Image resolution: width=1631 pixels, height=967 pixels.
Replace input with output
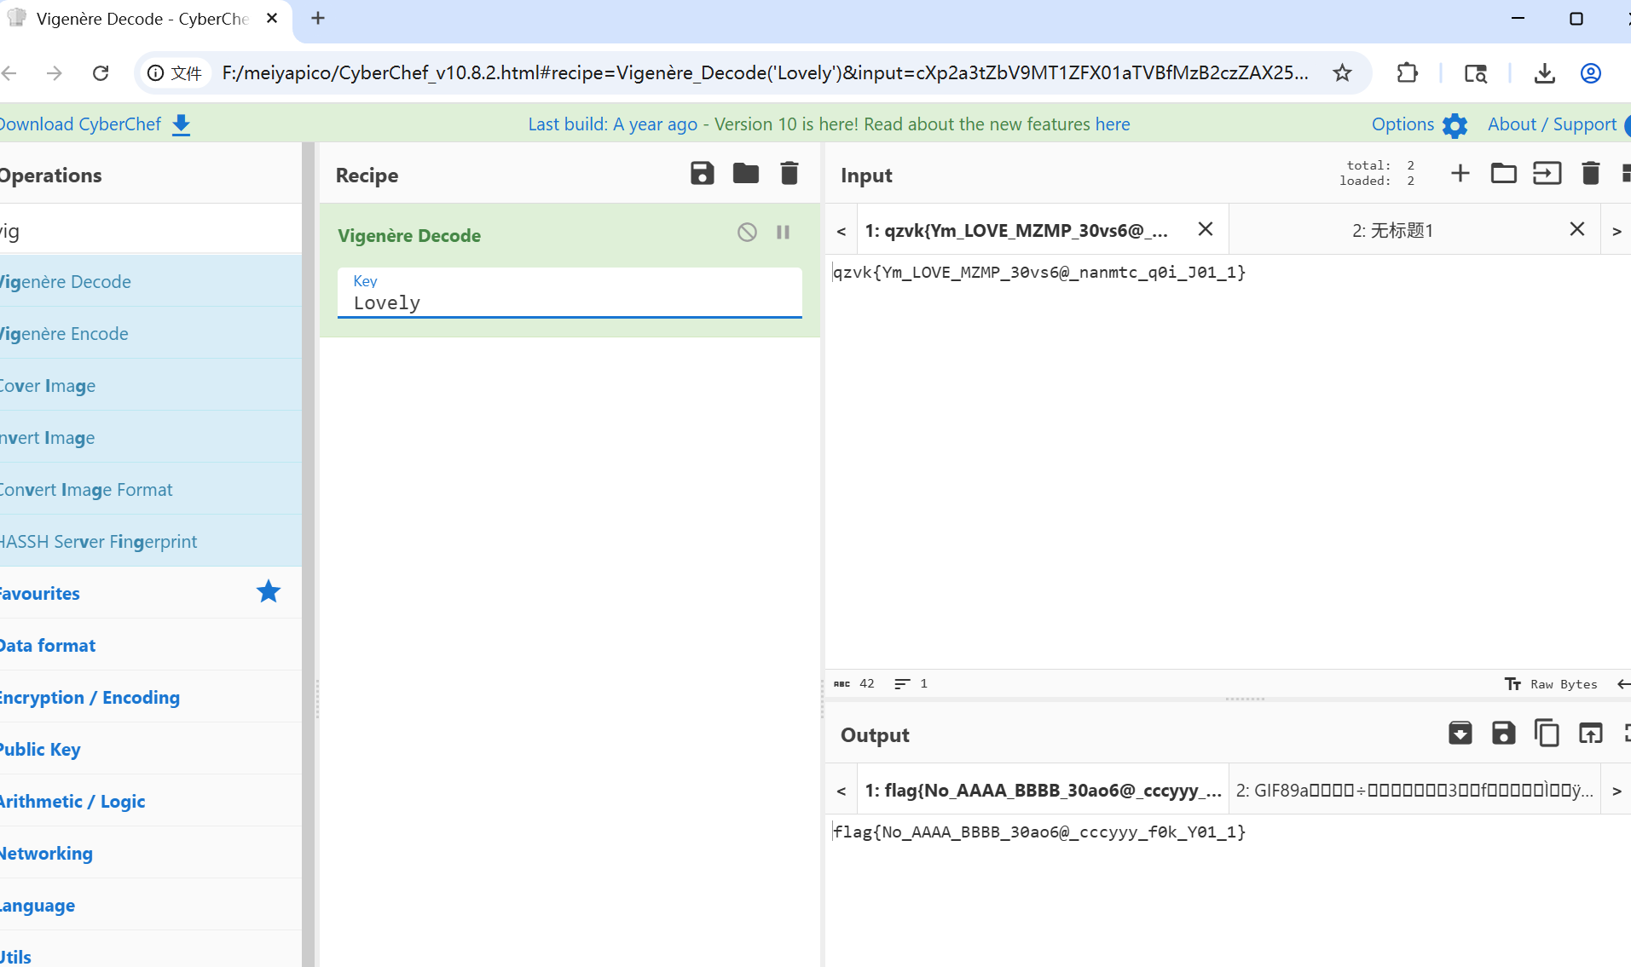pyautogui.click(x=1590, y=734)
